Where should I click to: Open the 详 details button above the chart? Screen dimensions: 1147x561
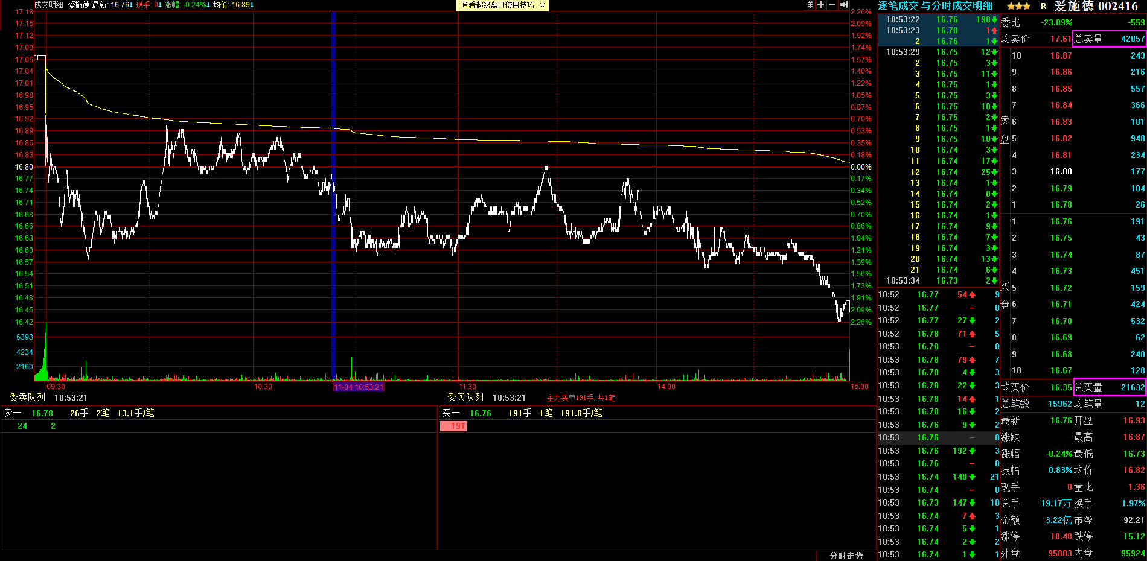tap(809, 5)
